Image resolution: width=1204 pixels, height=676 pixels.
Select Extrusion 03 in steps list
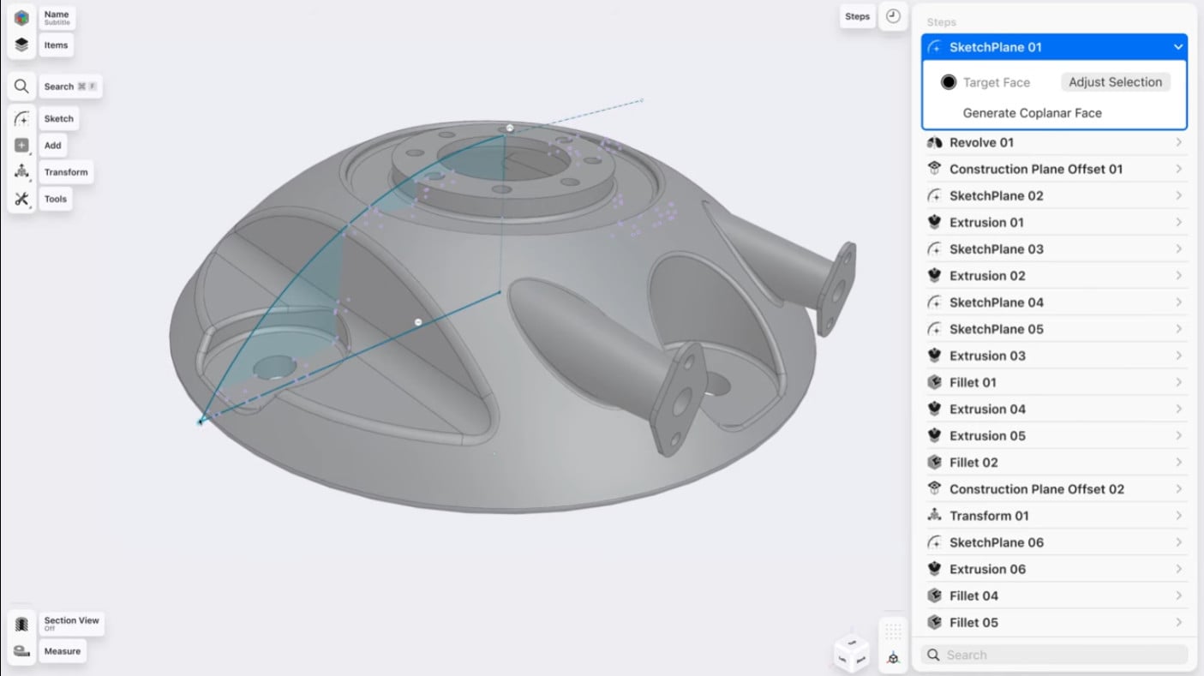point(987,356)
